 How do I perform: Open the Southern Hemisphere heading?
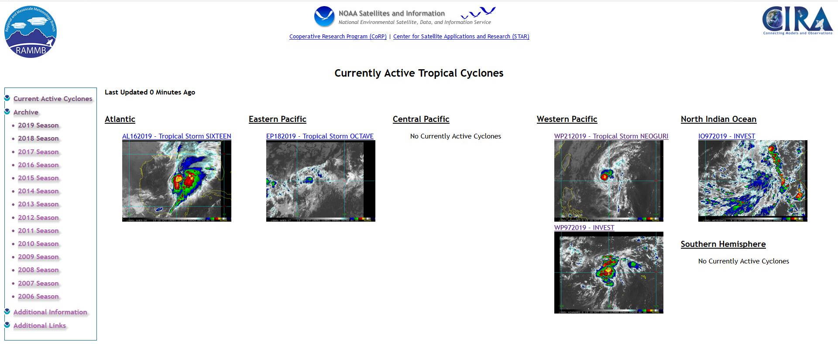[723, 244]
